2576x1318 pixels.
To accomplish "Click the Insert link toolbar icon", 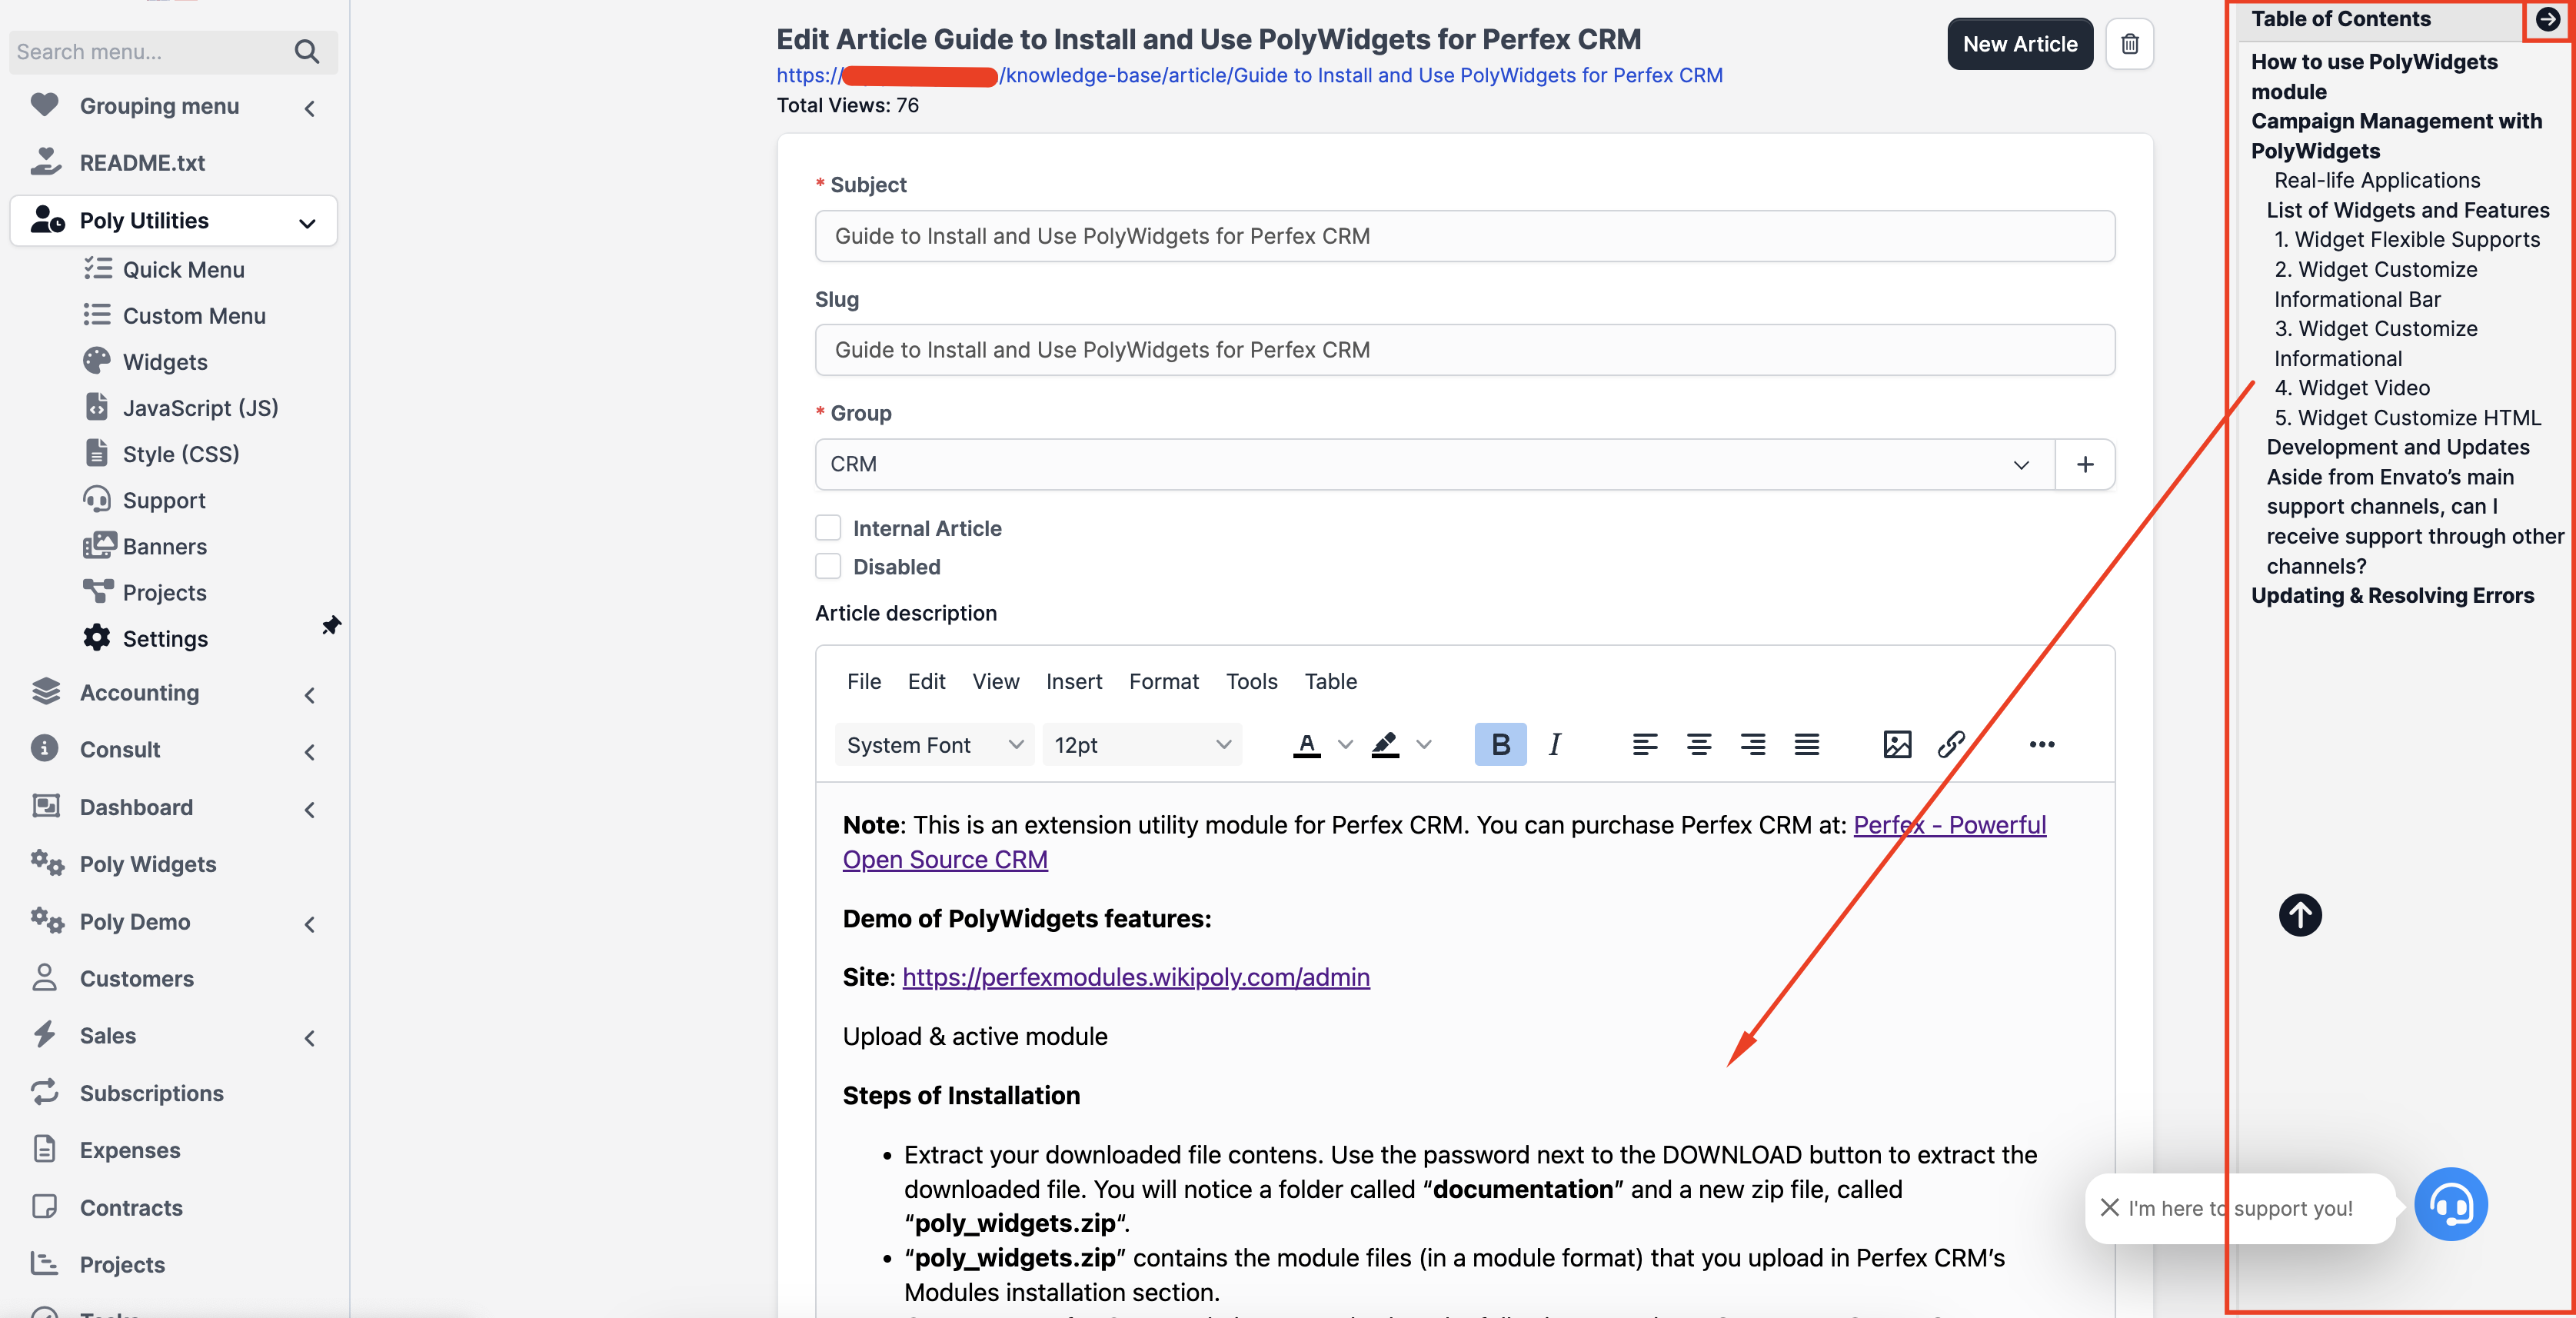I will [x=1950, y=744].
